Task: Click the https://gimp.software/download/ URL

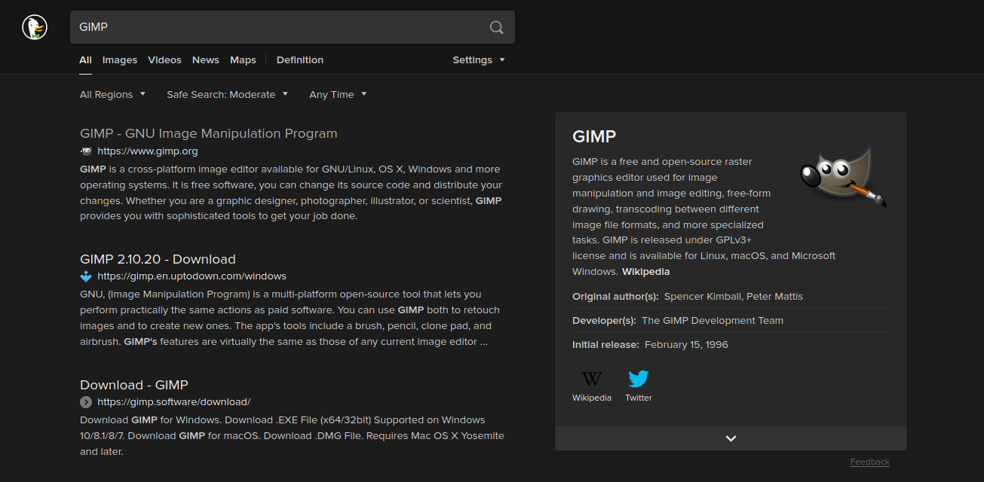Action: [173, 402]
